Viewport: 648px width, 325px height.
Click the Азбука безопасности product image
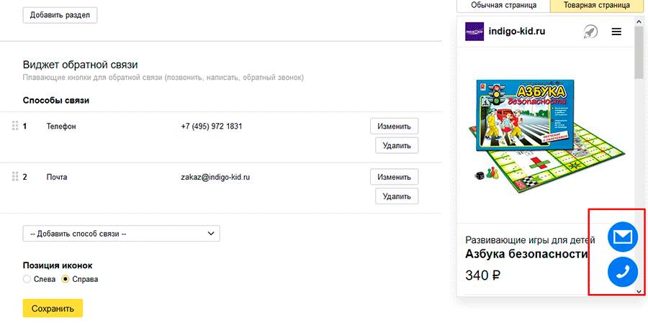coord(545,134)
